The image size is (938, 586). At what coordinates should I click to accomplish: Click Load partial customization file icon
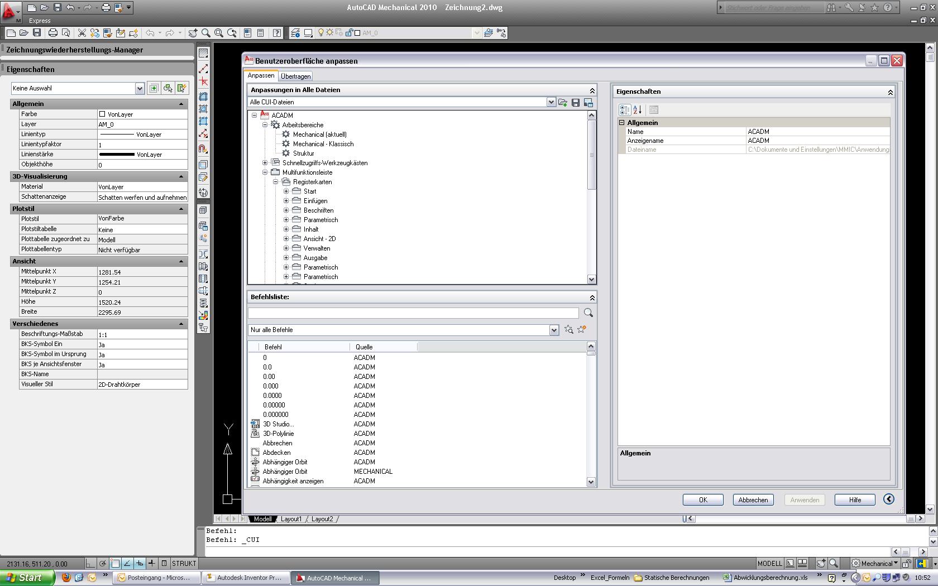pos(563,103)
